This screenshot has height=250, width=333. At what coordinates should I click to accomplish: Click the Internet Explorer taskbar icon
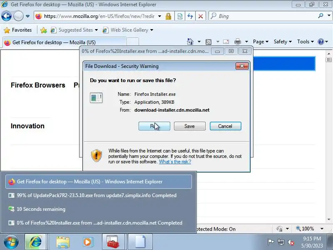click(36, 242)
